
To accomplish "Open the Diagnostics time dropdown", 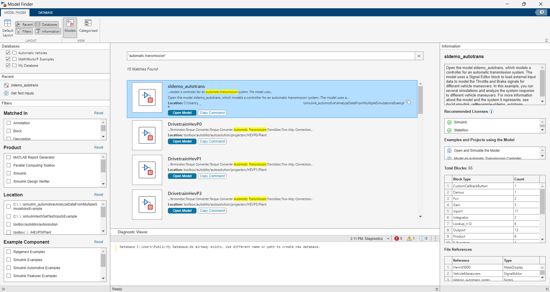I will [x=388, y=238].
